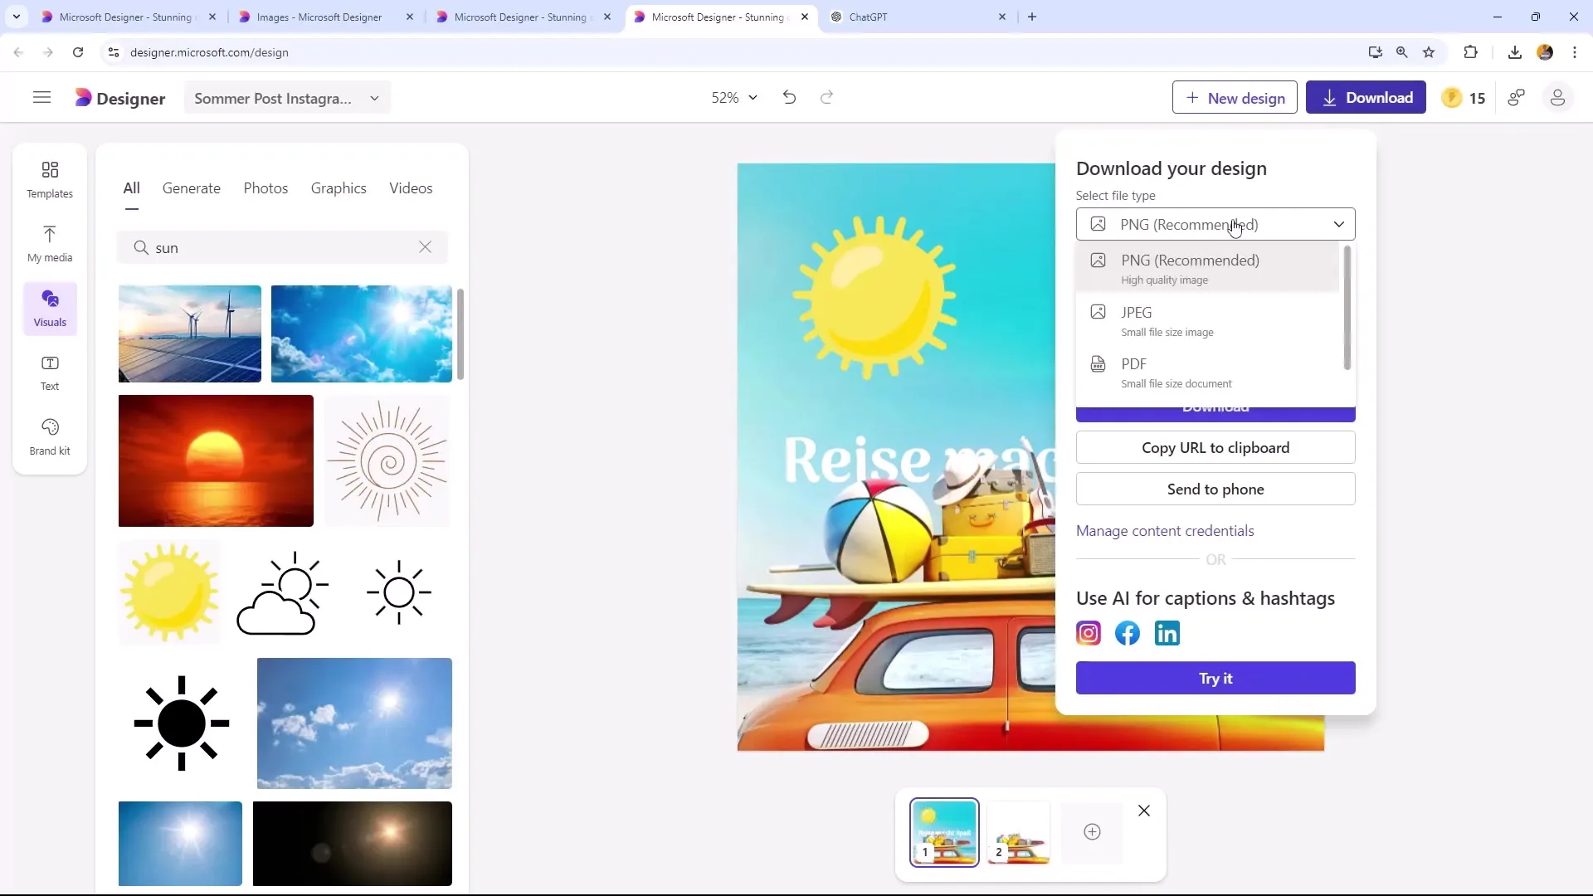This screenshot has height=896, width=1593.
Task: Switch to the Videos tab
Action: 411,188
